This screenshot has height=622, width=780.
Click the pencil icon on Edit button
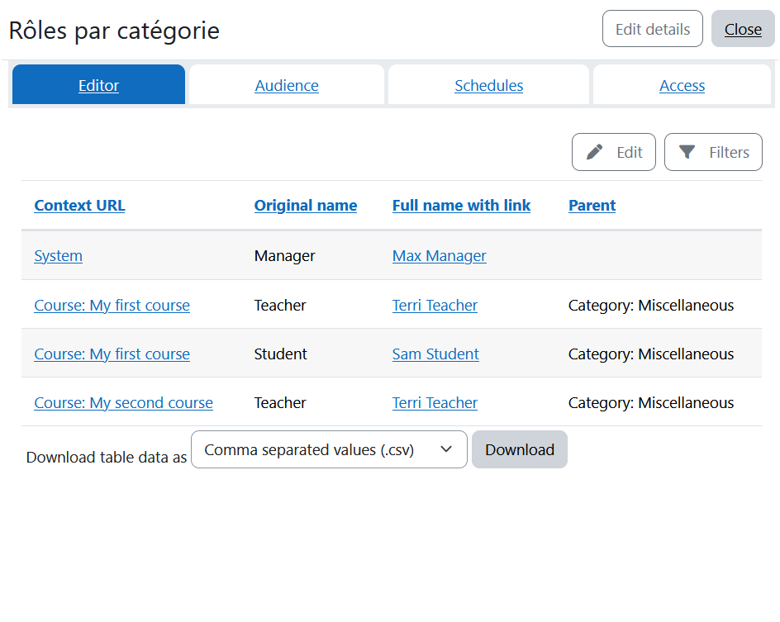coord(594,152)
